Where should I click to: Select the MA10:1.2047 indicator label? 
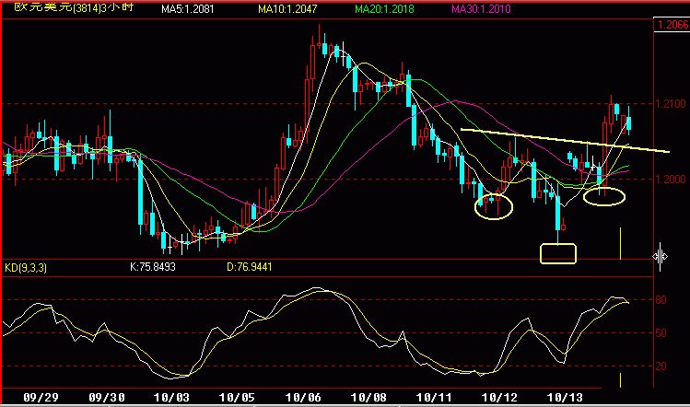(287, 9)
